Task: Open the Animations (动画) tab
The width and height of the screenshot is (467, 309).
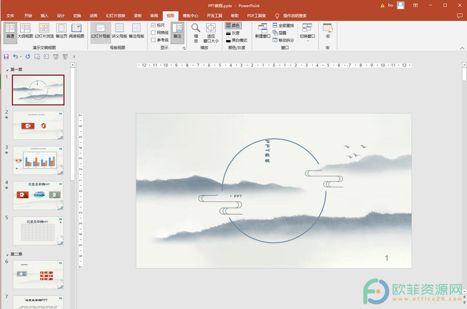Action: coord(93,16)
